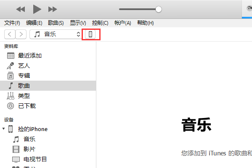This screenshot has width=252, height=168.
Task: Open the 显示(V) menu
Action: click(x=78, y=23)
